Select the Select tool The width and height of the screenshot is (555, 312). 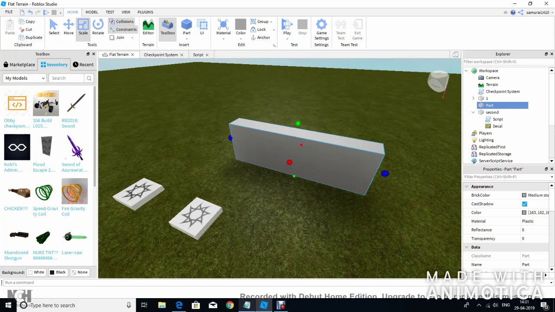tap(54, 27)
